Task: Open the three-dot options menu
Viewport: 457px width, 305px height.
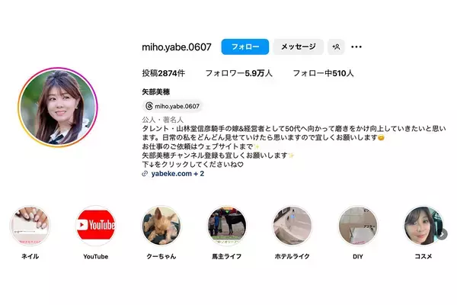Action: click(x=356, y=47)
